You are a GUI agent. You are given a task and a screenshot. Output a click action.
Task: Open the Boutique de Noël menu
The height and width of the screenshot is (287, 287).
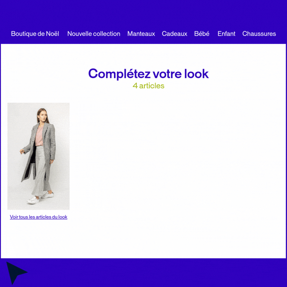point(35,34)
